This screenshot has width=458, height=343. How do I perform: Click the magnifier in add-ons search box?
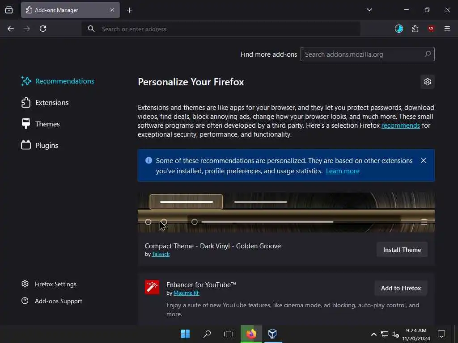(428, 54)
